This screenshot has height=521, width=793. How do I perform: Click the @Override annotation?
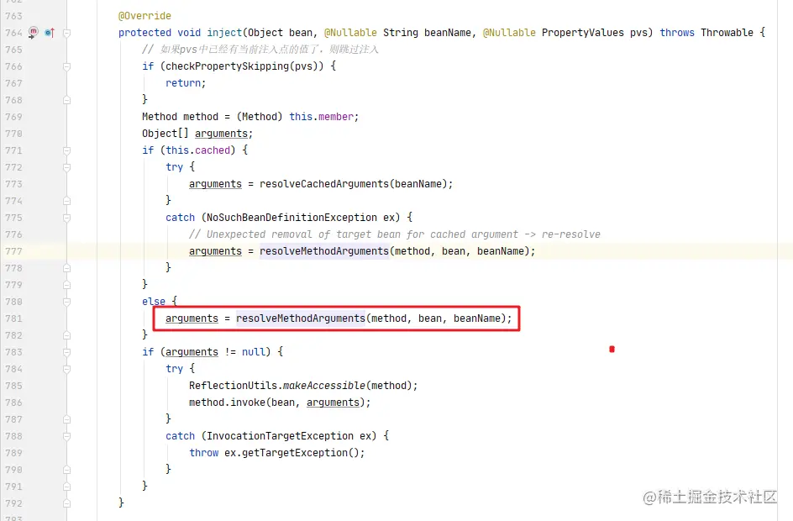tap(144, 16)
